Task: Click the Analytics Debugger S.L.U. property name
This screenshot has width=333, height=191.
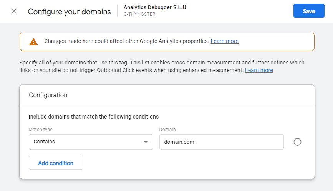Action: (x=156, y=7)
